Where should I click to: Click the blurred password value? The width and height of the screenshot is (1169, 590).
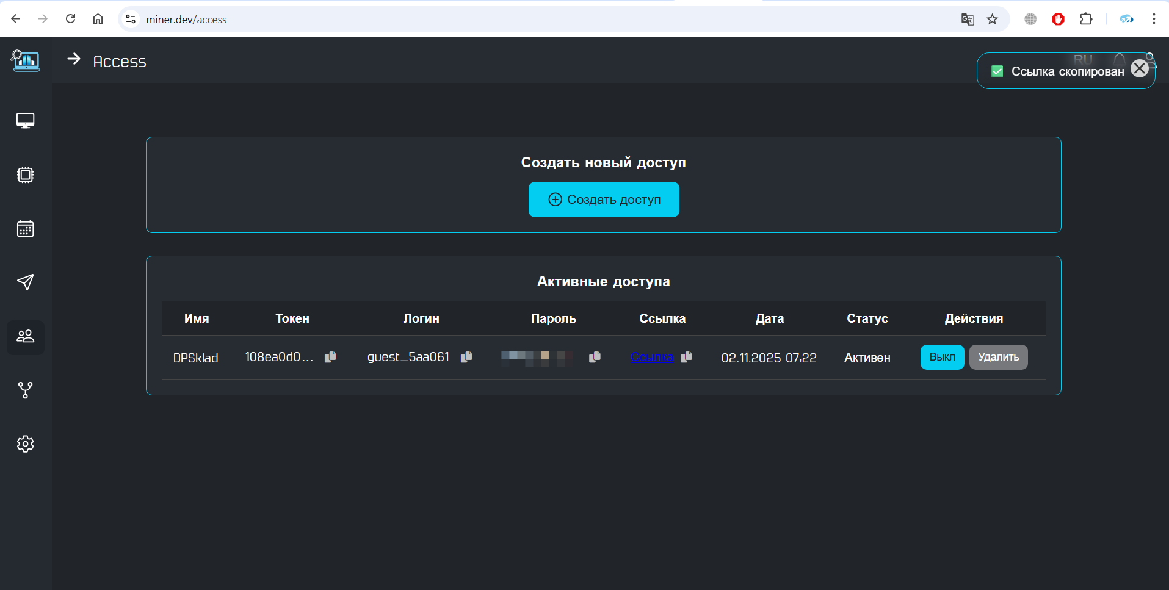[x=537, y=358]
